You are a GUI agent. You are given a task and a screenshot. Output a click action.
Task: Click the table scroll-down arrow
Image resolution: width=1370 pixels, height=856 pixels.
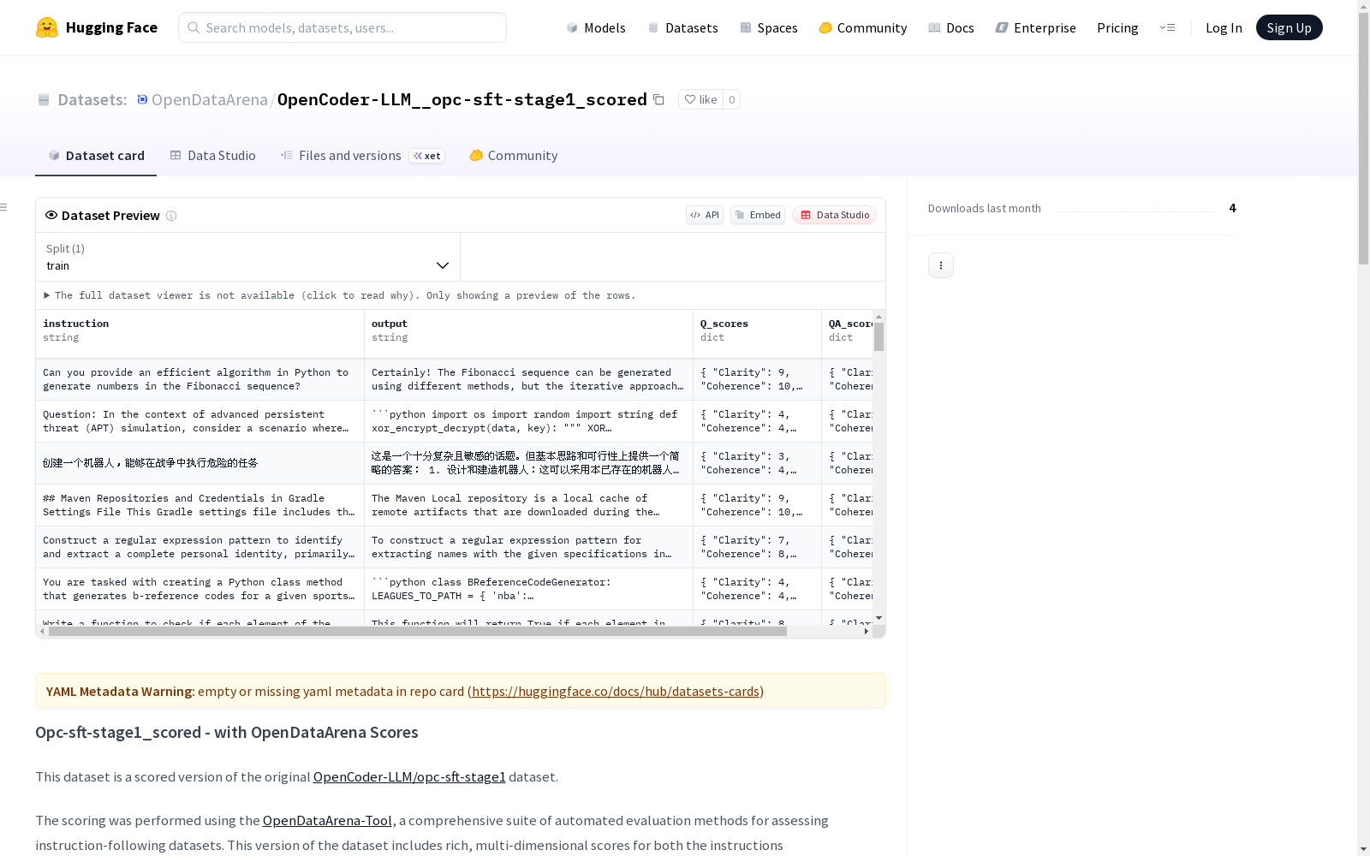click(x=879, y=618)
